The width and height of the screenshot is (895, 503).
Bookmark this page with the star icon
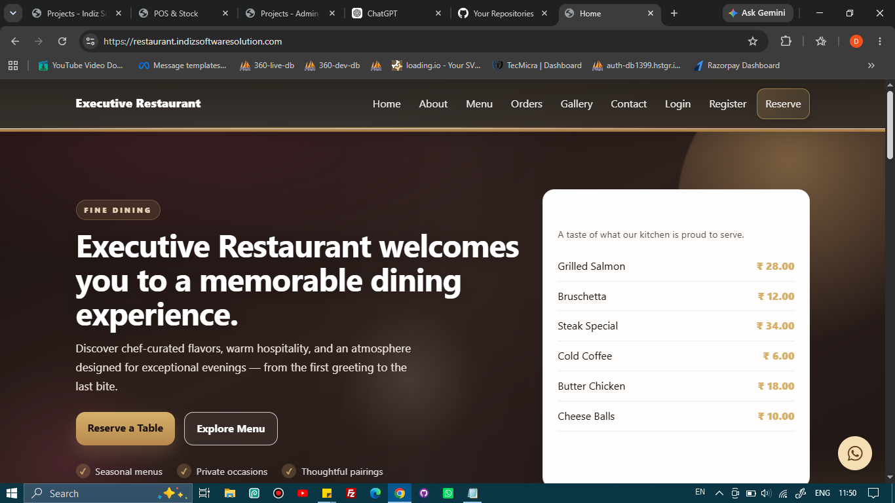tap(753, 41)
